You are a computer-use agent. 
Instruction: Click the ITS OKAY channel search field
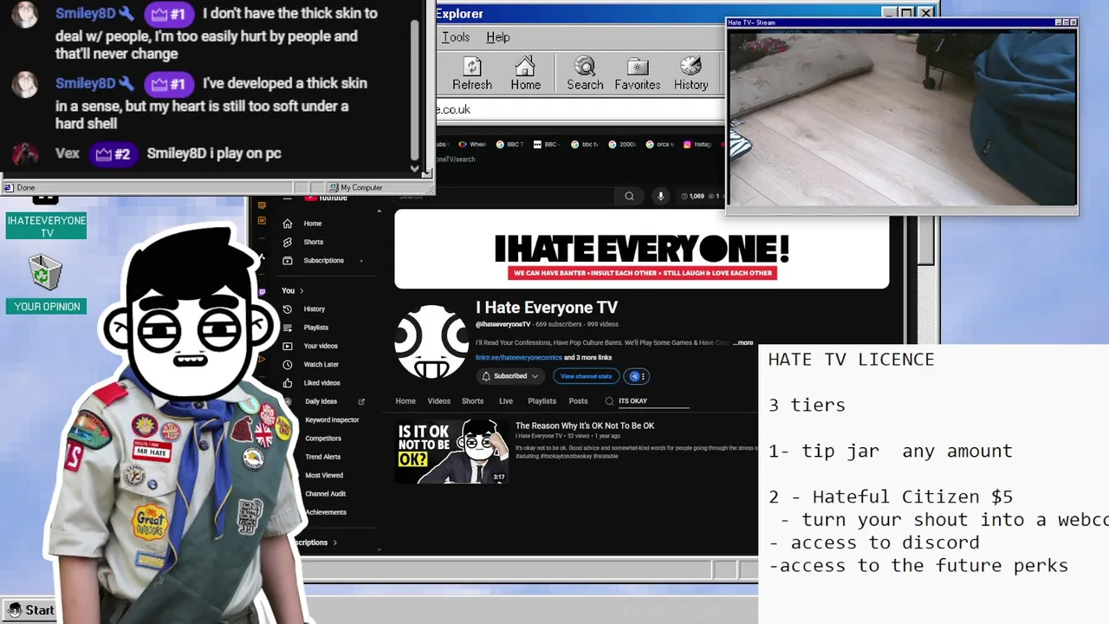[653, 401]
